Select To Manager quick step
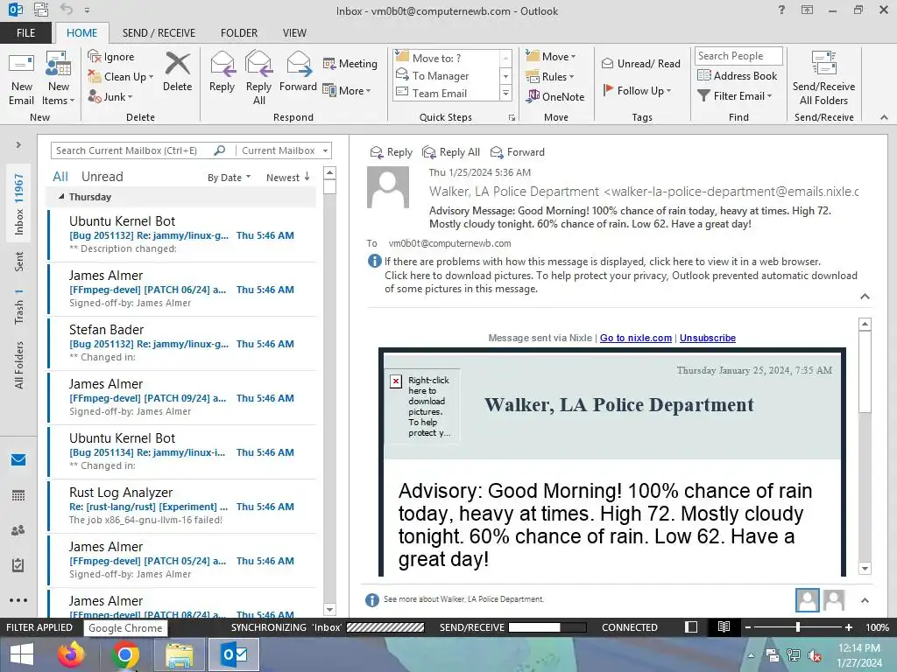 coord(446,75)
